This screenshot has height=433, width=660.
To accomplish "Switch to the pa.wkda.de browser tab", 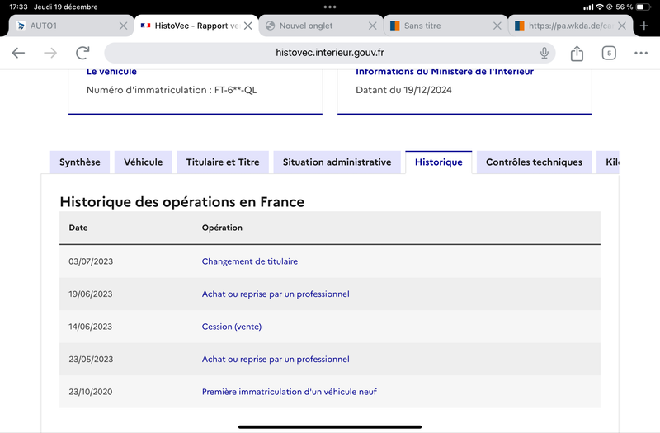I will coord(564,26).
